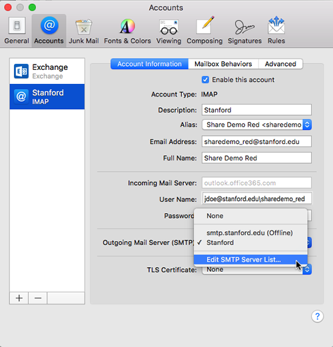Select the Accounts toolbar icon
333x347 pixels.
tap(49, 31)
